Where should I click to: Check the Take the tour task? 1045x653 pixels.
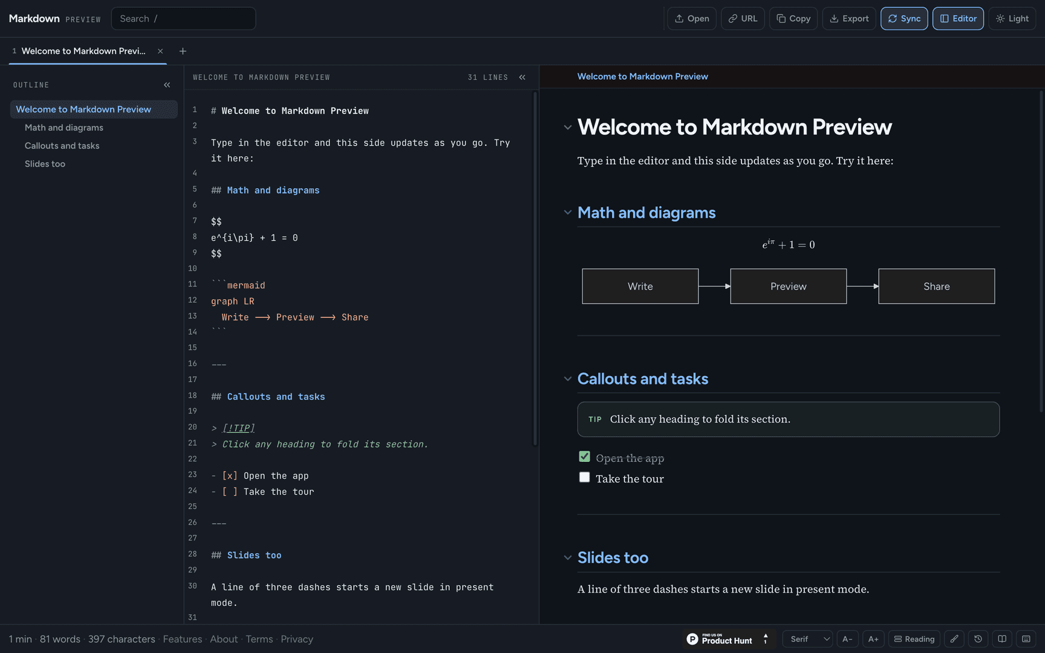[584, 477]
